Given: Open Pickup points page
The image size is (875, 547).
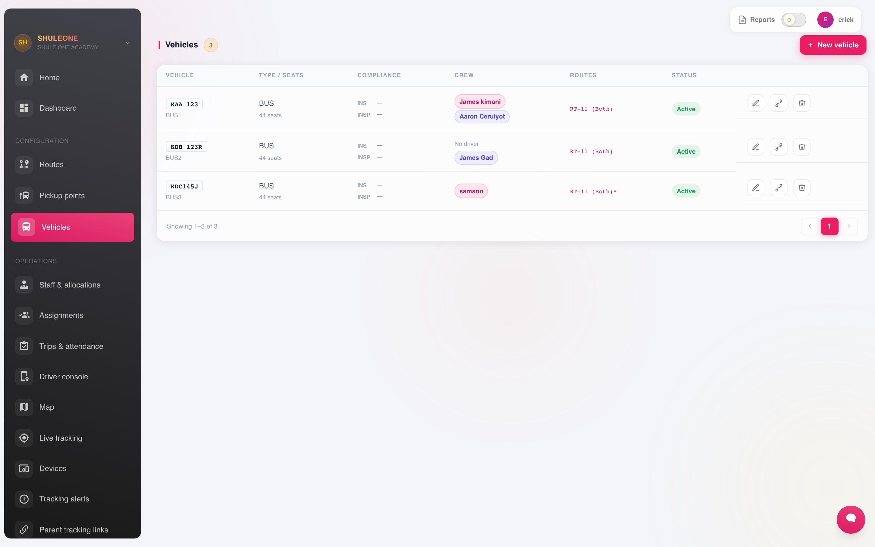Looking at the screenshot, I should pos(72,195).
